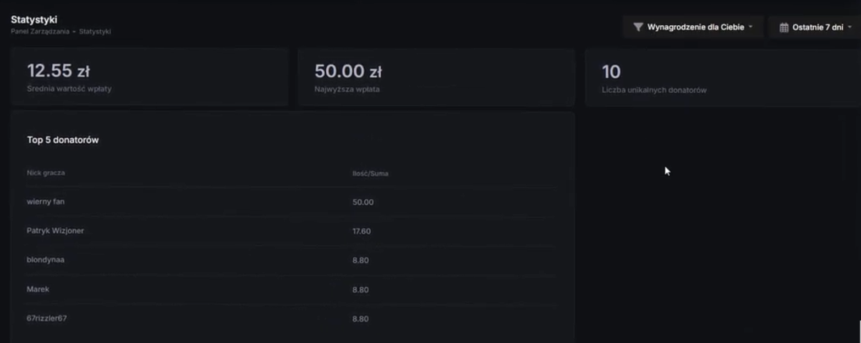Click the 12.55 zł average payment card
The width and height of the screenshot is (861, 343).
tap(149, 77)
